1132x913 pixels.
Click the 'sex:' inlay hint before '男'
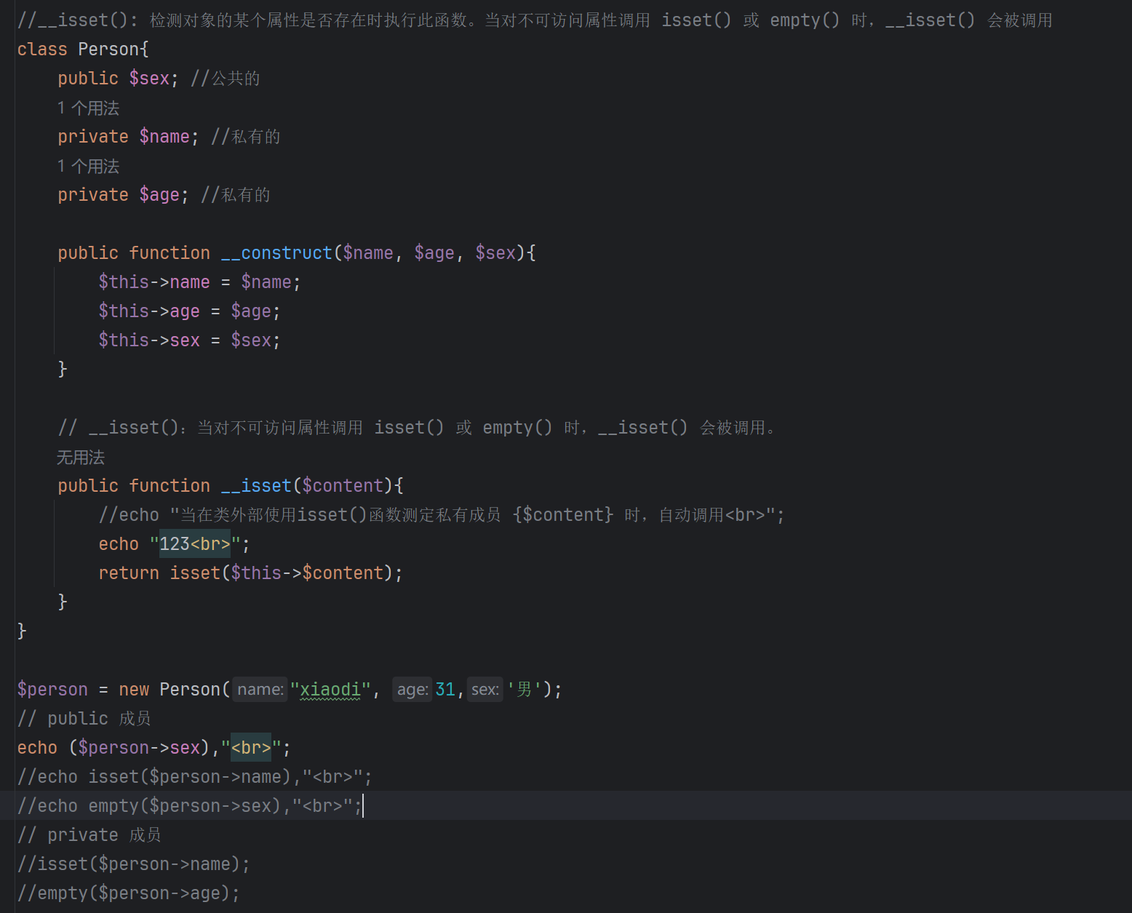485,689
